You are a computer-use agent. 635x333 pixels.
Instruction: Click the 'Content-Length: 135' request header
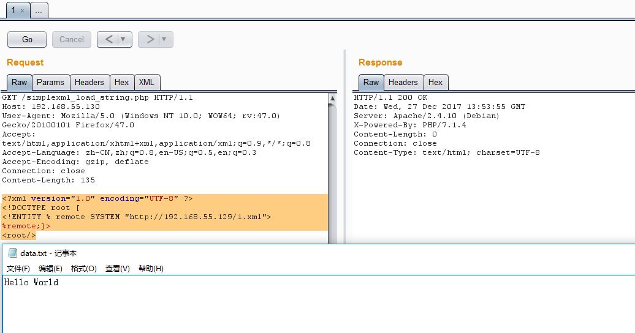tap(48, 180)
